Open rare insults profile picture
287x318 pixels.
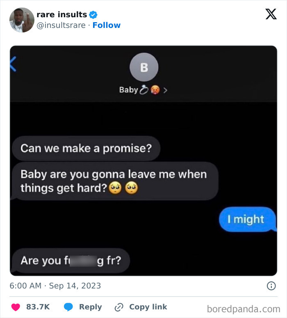pos(22,20)
